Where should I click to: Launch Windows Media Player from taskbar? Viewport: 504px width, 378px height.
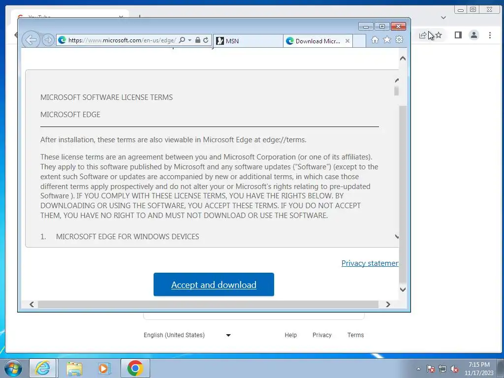pos(104,368)
